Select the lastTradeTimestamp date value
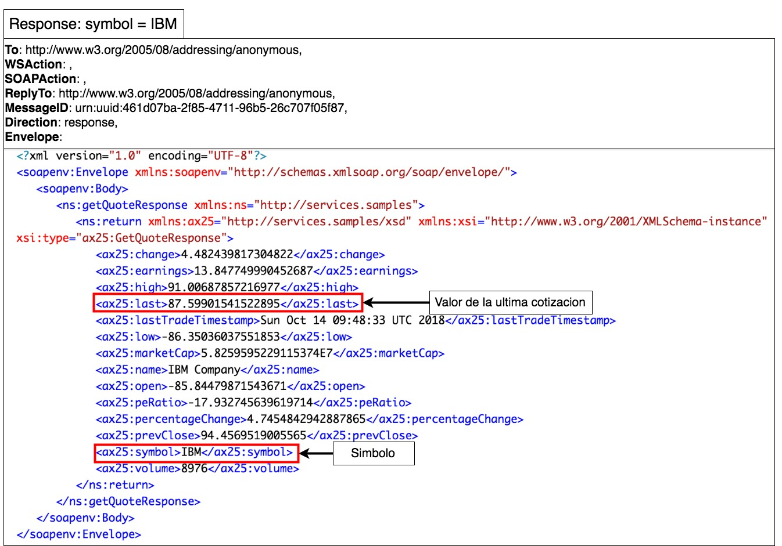782x546 pixels. pos(352,320)
